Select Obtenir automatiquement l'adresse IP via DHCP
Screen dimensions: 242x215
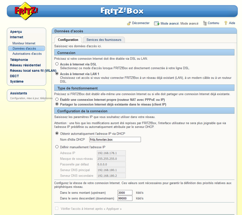(x=57, y=133)
